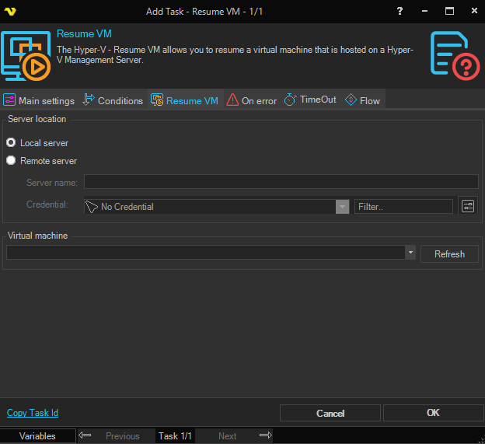This screenshot has height=444, width=485.
Task: Open credential manager icon beside Filter field
Action: (468, 206)
